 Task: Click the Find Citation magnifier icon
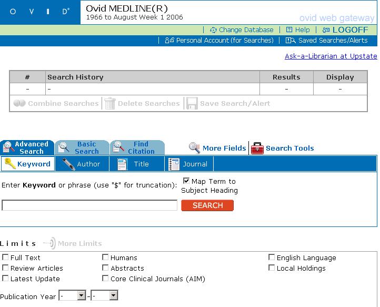point(119,147)
